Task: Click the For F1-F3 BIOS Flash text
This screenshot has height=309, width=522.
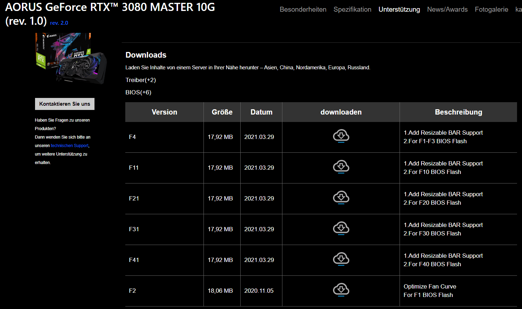Action: tap(435, 141)
